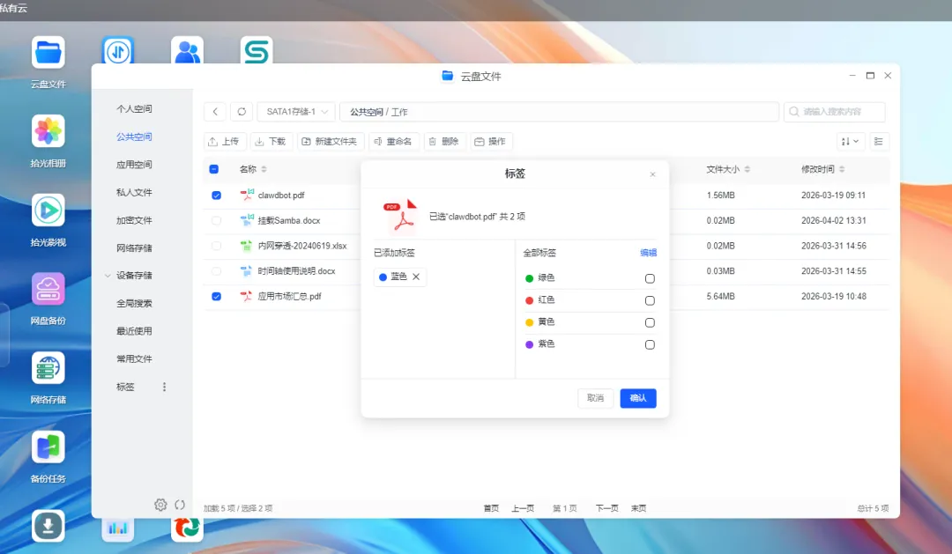Image resolution: width=952 pixels, height=554 pixels.
Task: Tick the 红色 tag checkbox
Action: click(650, 300)
